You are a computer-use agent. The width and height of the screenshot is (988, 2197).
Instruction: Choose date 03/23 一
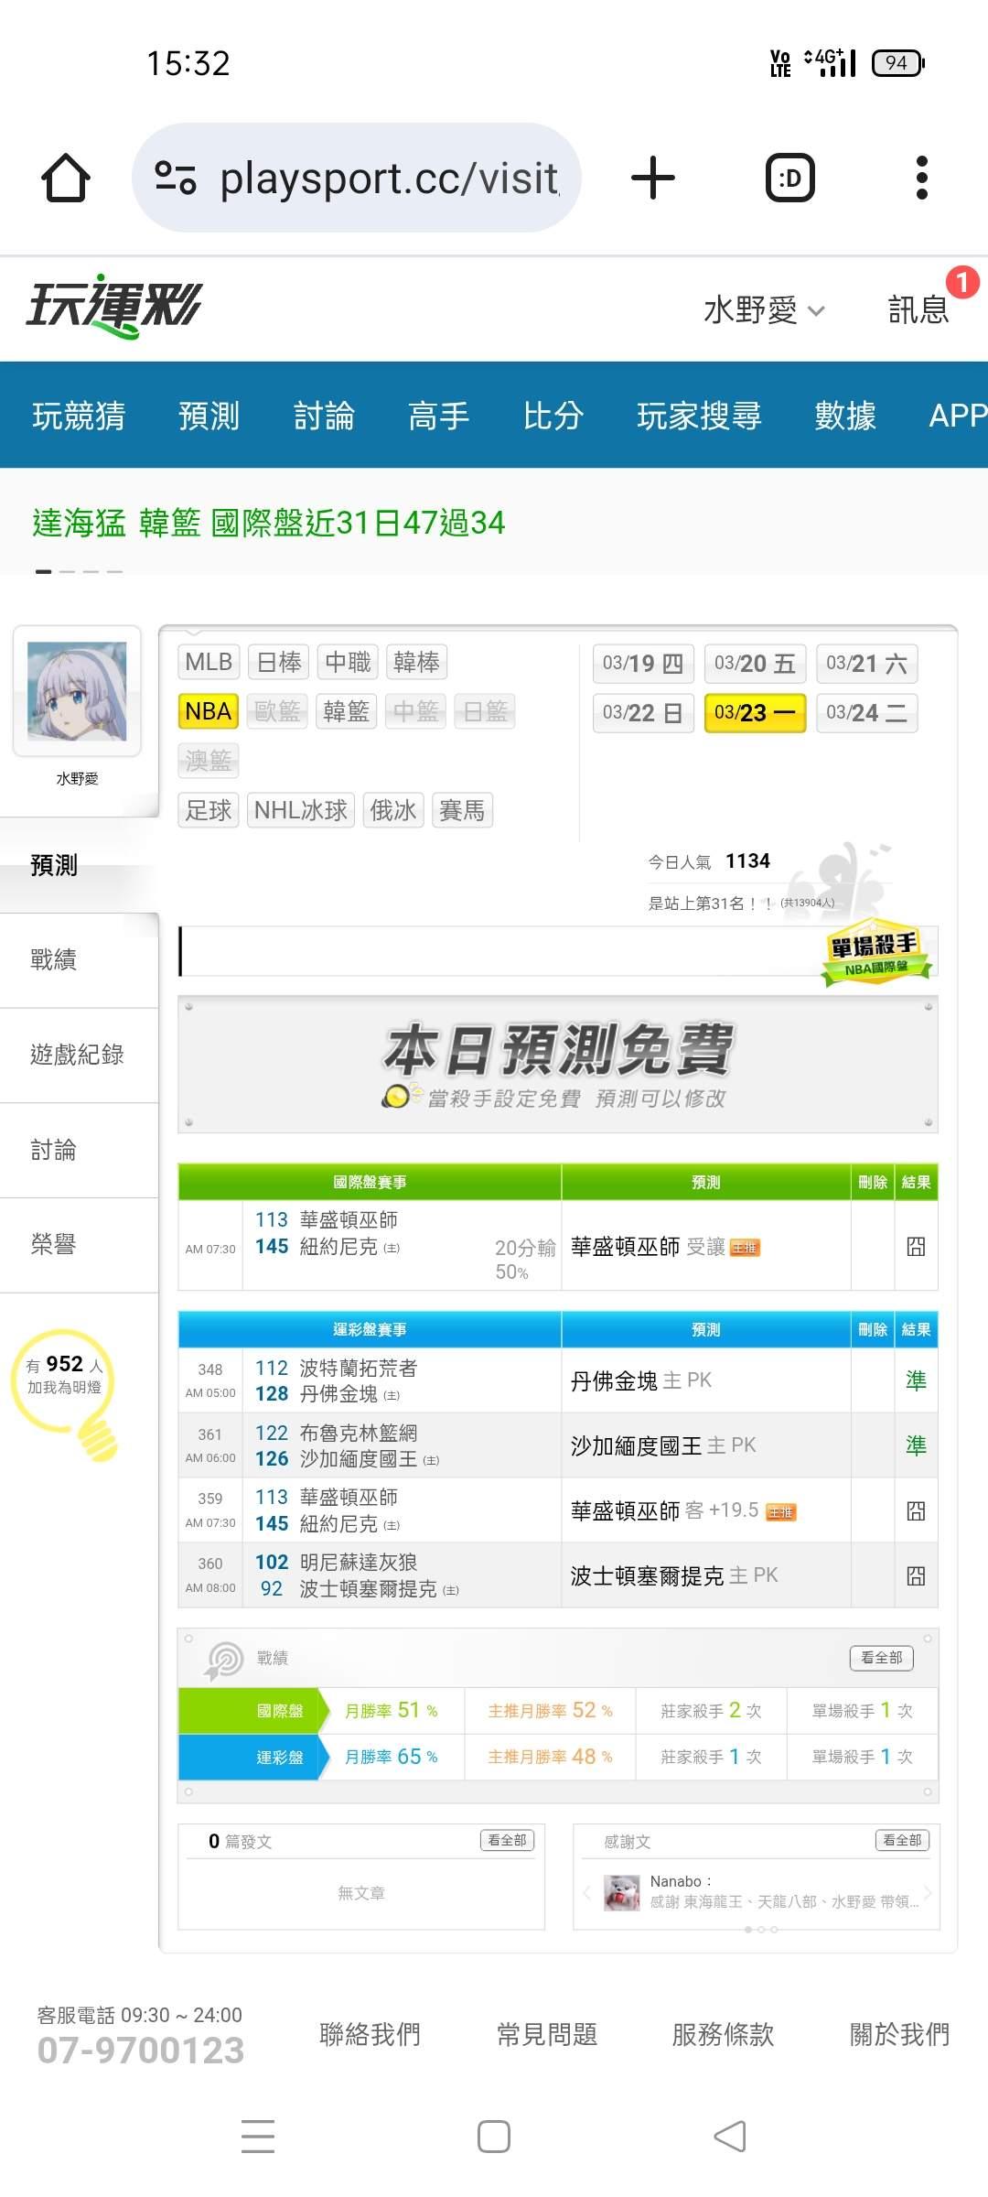coord(755,713)
